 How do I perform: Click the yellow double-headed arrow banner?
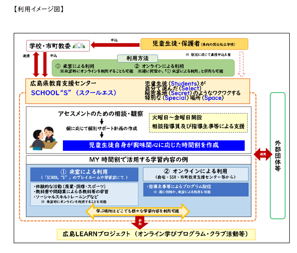pos(137,211)
